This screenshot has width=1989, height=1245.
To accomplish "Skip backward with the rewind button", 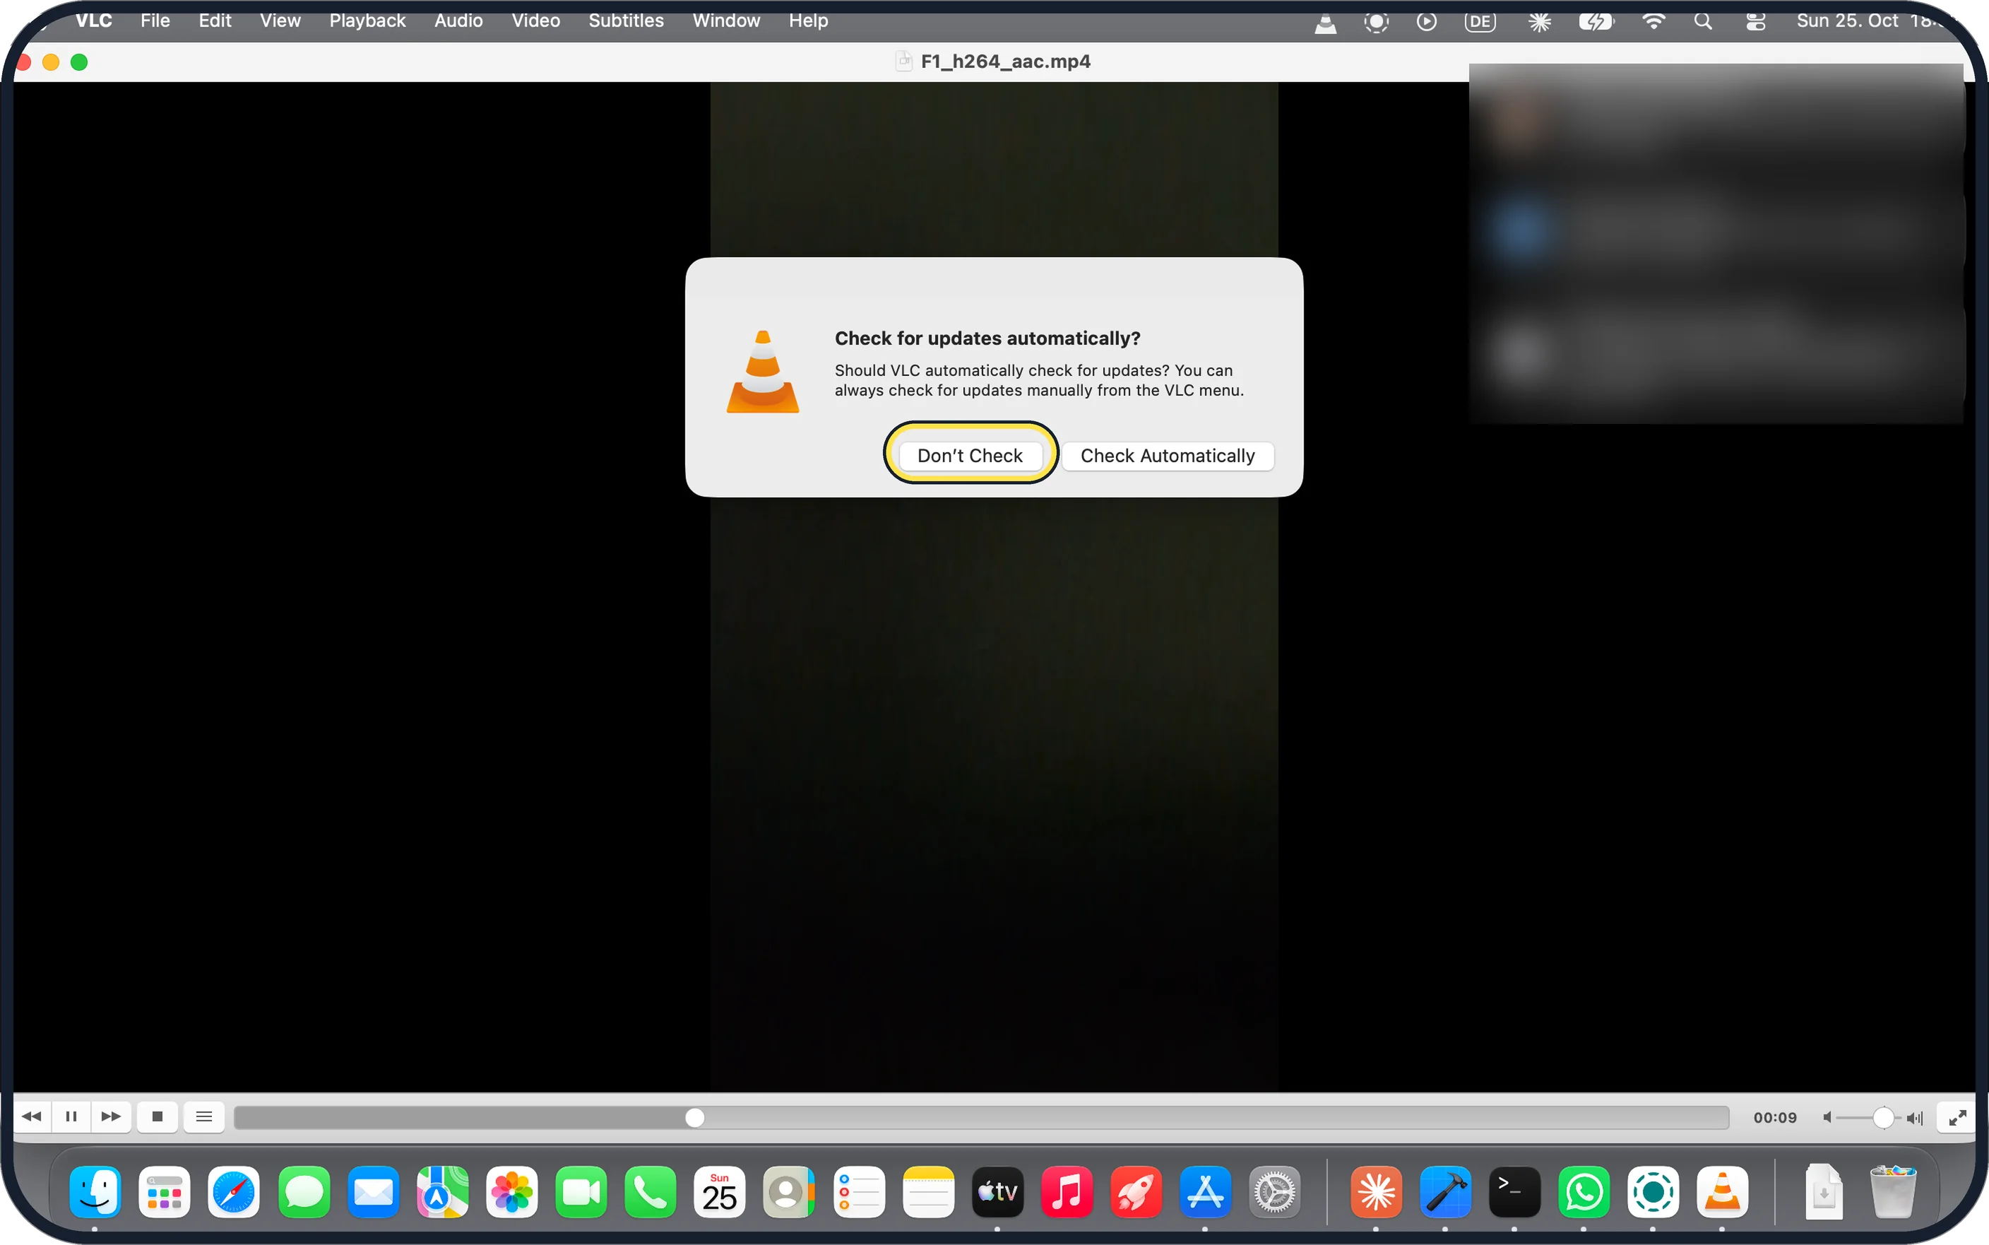I will (x=32, y=1116).
